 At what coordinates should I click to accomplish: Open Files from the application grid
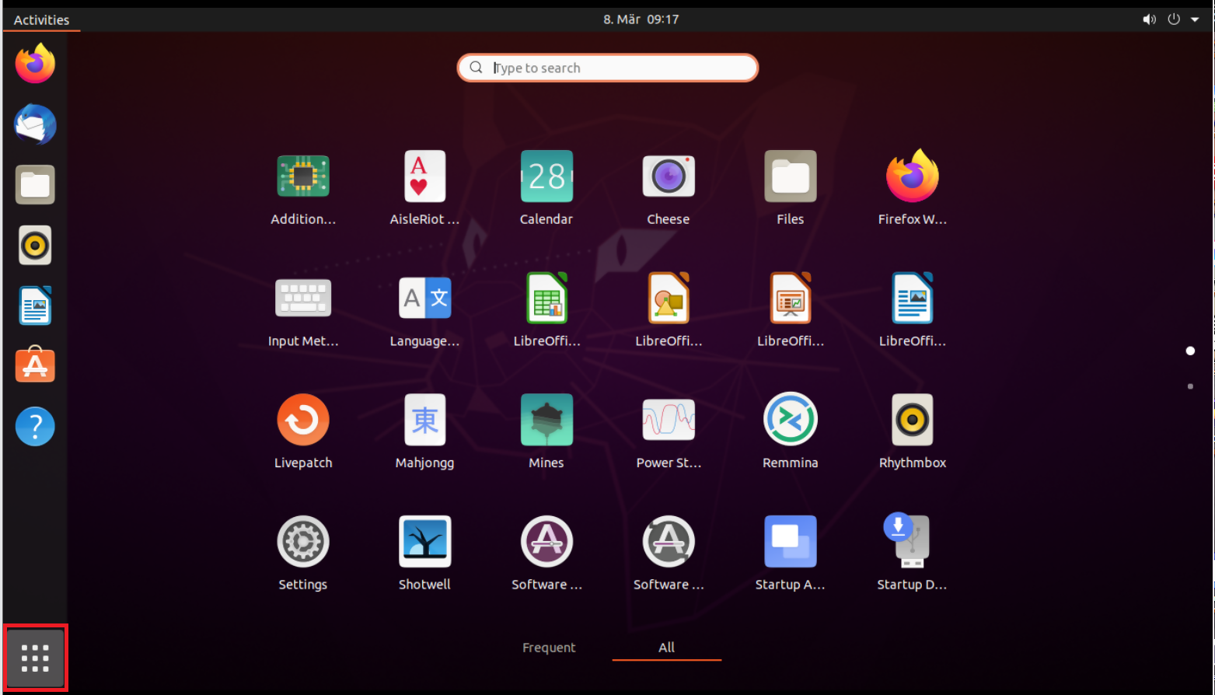pos(791,176)
